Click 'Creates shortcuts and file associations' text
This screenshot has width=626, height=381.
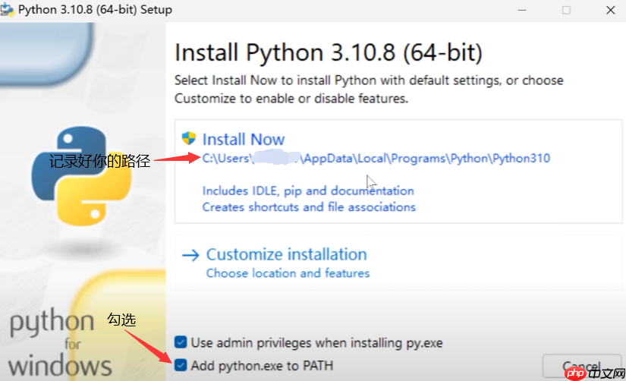pos(309,207)
